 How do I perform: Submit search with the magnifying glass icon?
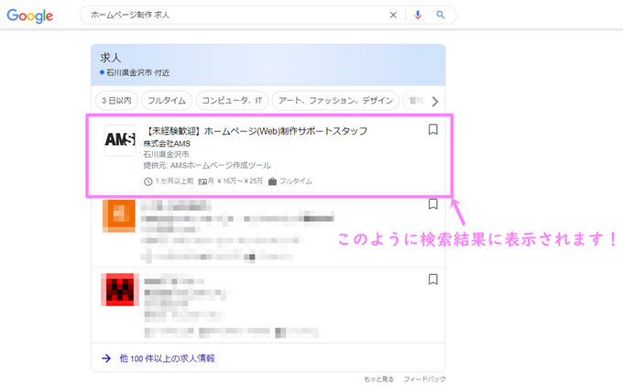pyautogui.click(x=441, y=15)
